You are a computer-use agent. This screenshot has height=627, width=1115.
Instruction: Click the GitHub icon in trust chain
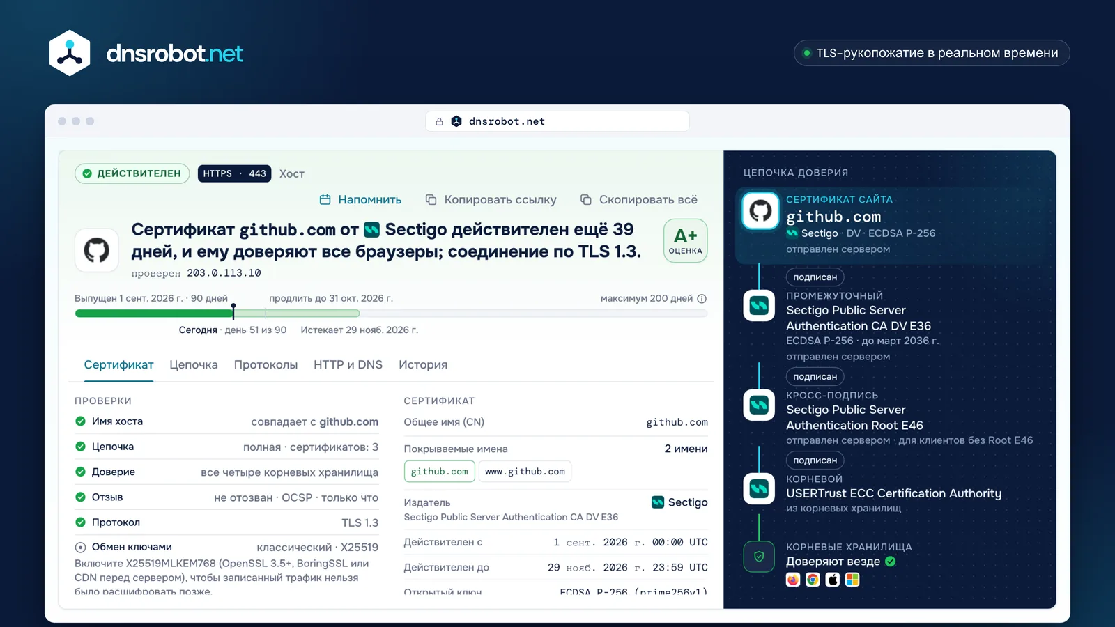[760, 210]
